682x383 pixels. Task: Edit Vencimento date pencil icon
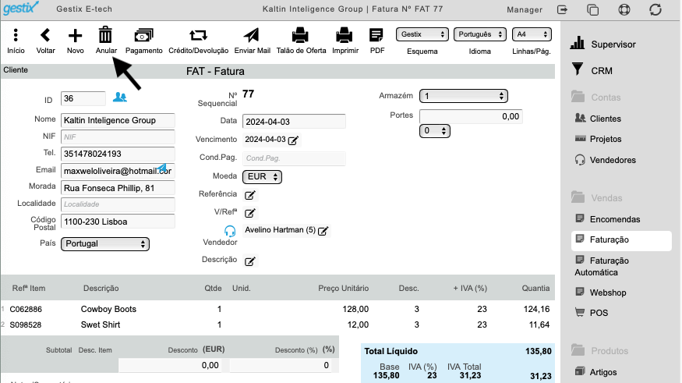(294, 140)
